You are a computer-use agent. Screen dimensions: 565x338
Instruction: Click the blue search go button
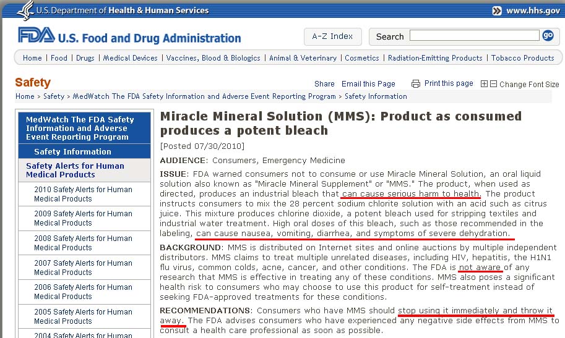(548, 36)
